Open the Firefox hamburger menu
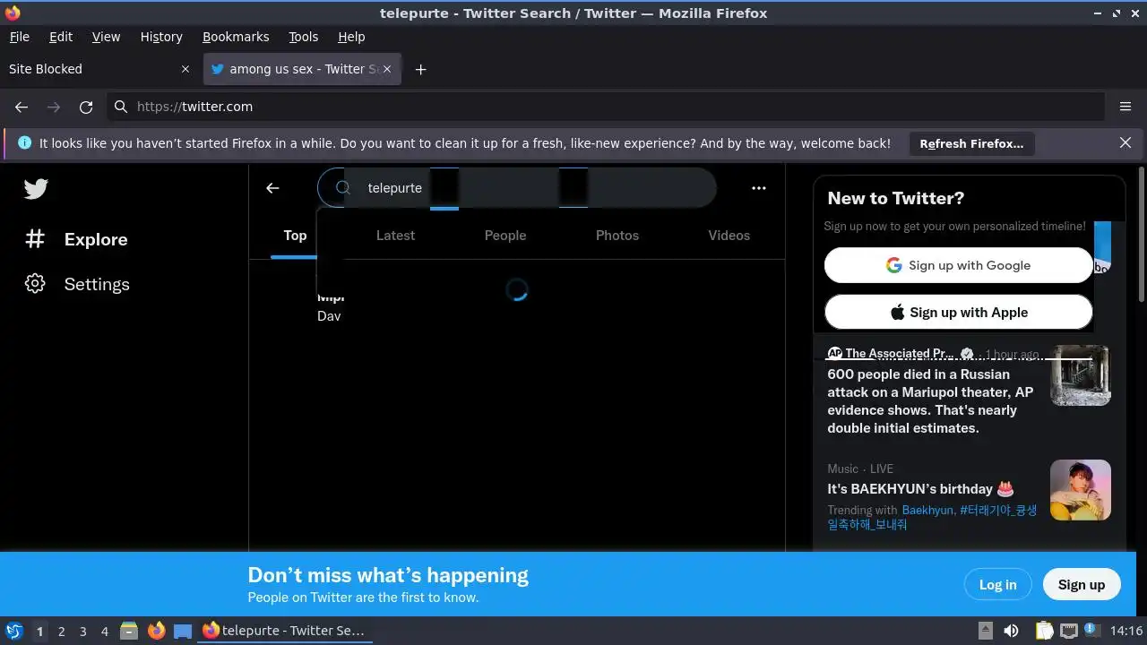The height and width of the screenshot is (645, 1147). (1125, 107)
